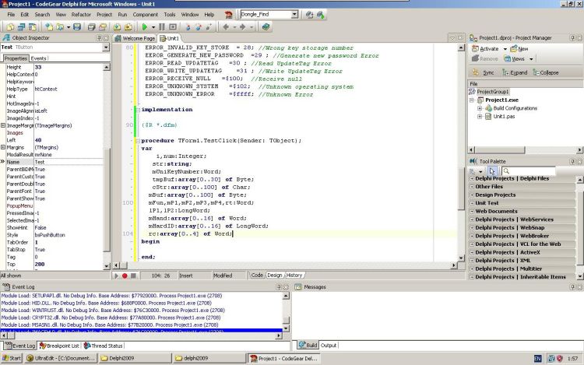
Task: Switch to the History tab below editor
Action: 294,276
